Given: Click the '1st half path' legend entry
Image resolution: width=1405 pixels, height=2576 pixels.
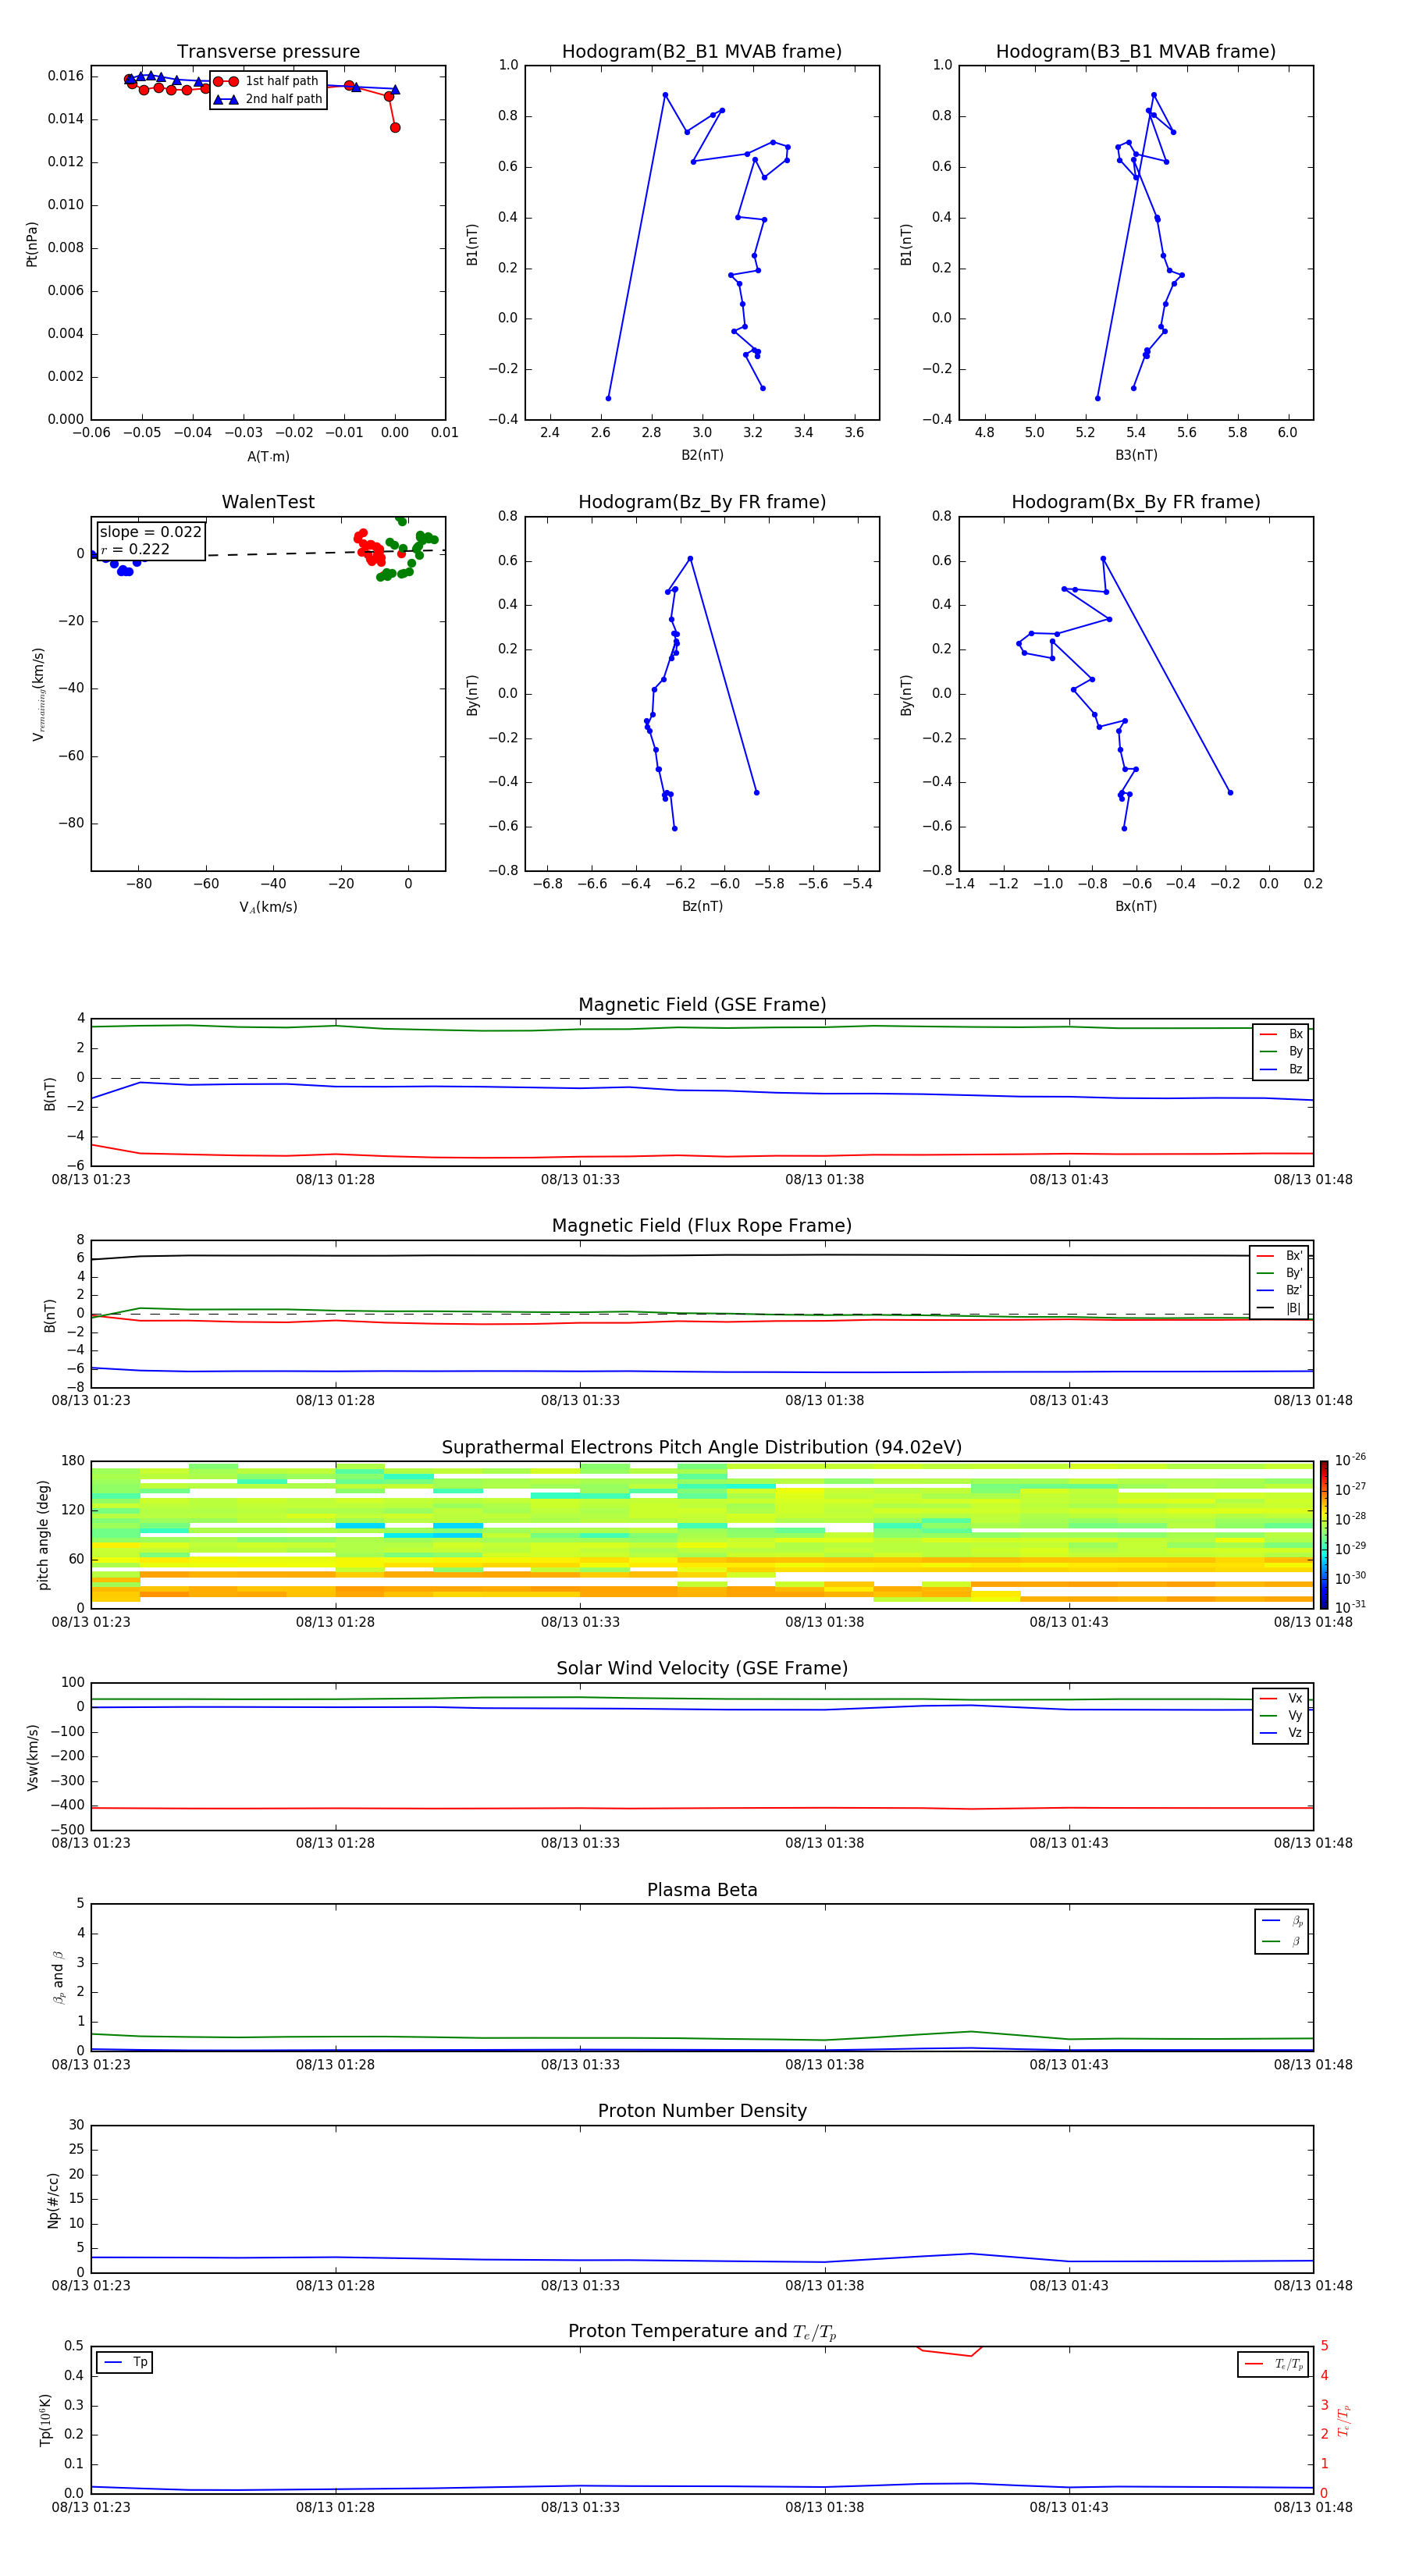Looking at the screenshot, I should pyautogui.click(x=268, y=81).
